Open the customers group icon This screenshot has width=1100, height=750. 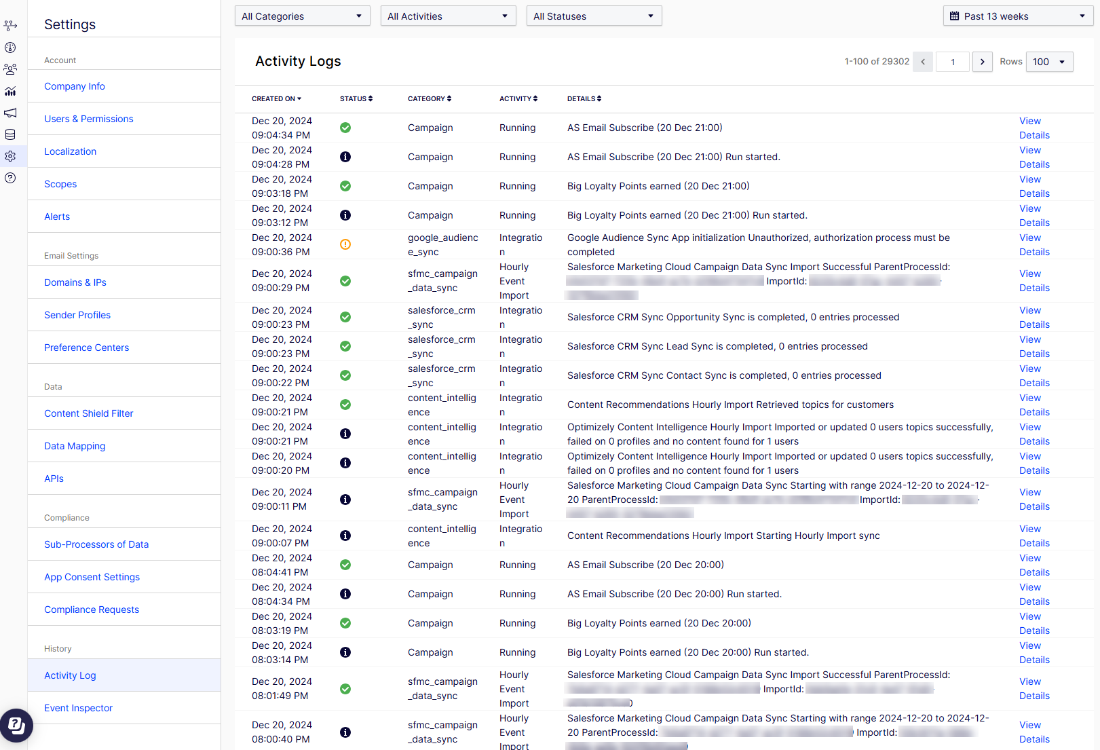pyautogui.click(x=10, y=69)
